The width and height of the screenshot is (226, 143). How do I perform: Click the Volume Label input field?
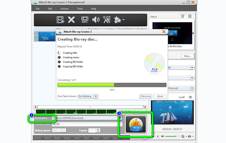coord(87,124)
